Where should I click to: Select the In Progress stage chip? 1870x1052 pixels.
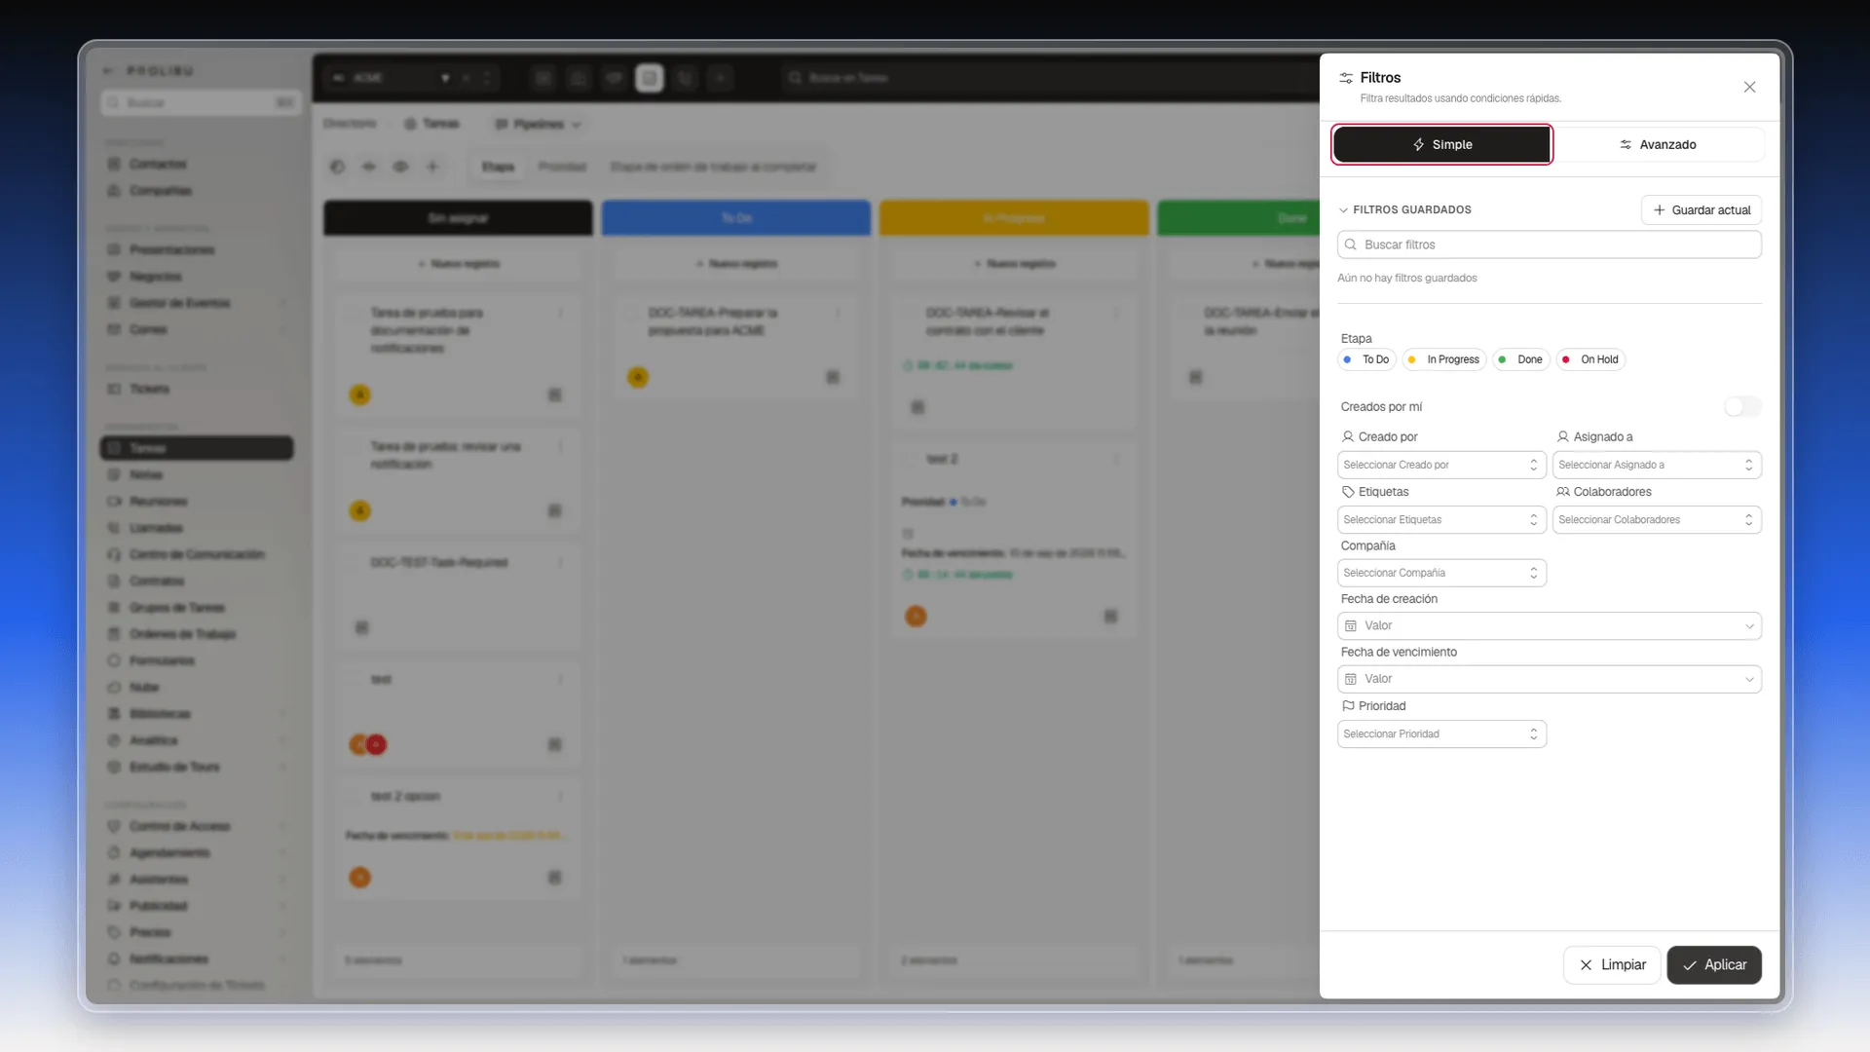1444,359
